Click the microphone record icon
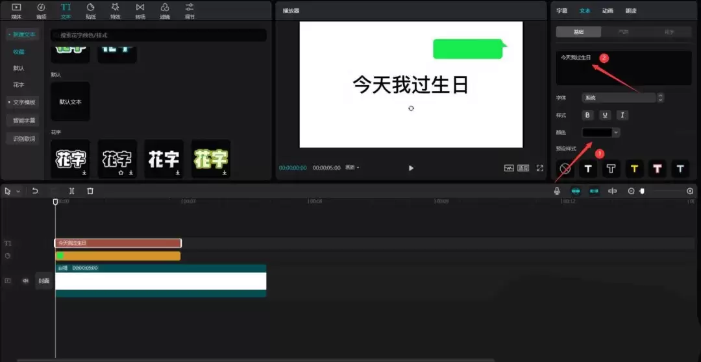The image size is (701, 362). coord(557,191)
